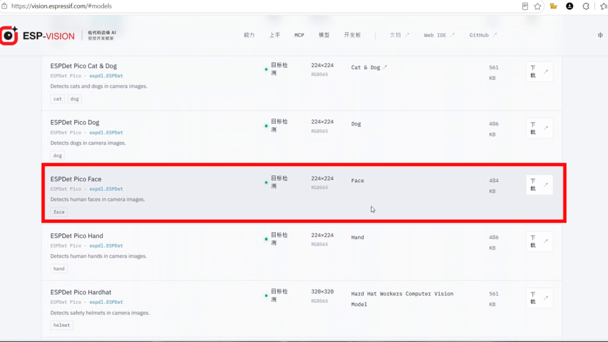Image resolution: width=608 pixels, height=342 pixels.
Task: Switch language with the 中 button
Action: coord(600,35)
